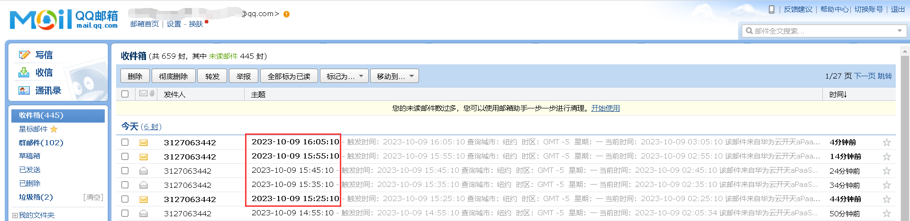The image size is (910, 221).
Task: Open the 标记为 dropdown
Action: pos(344,76)
